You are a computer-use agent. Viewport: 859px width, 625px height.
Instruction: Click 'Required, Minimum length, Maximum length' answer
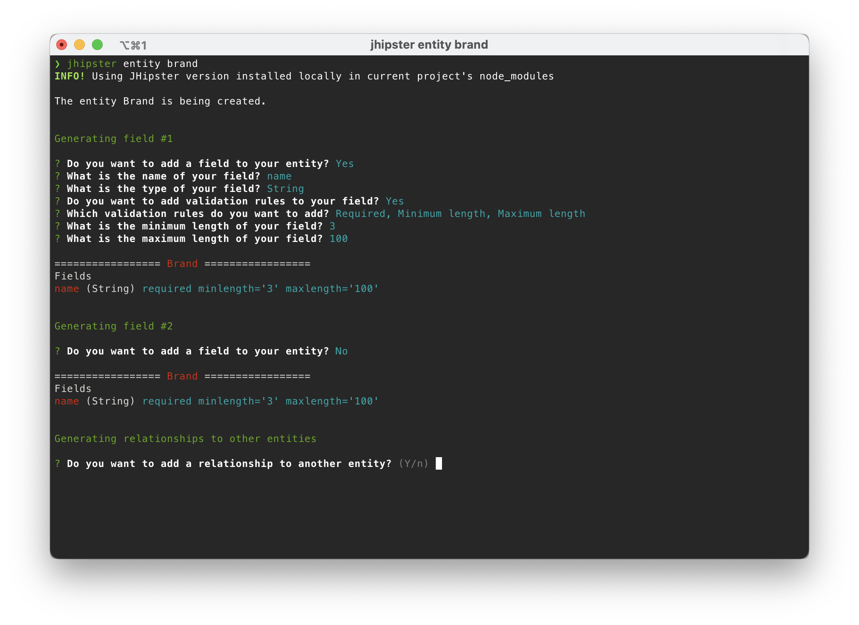coord(460,214)
